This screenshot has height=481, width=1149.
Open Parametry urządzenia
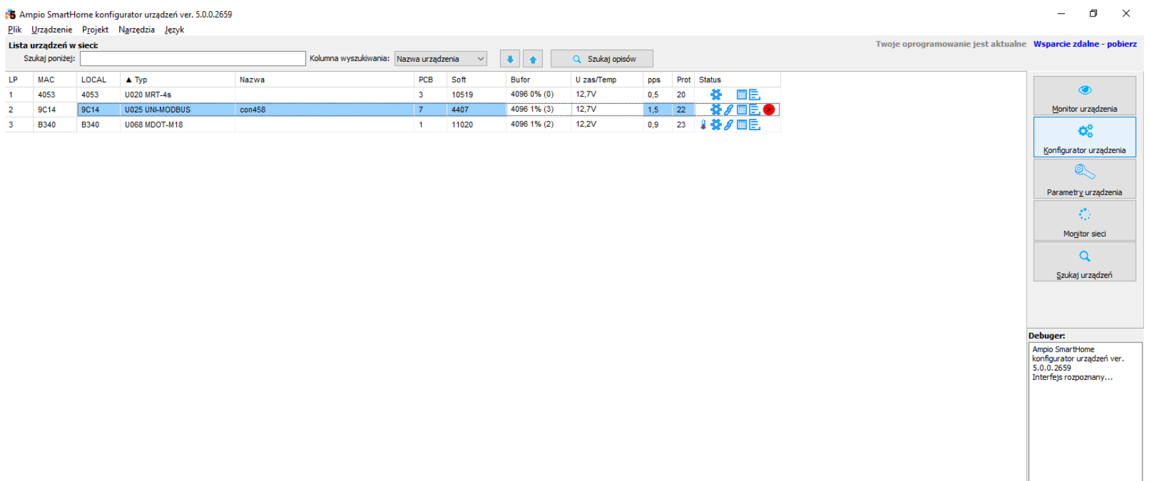click(1085, 179)
